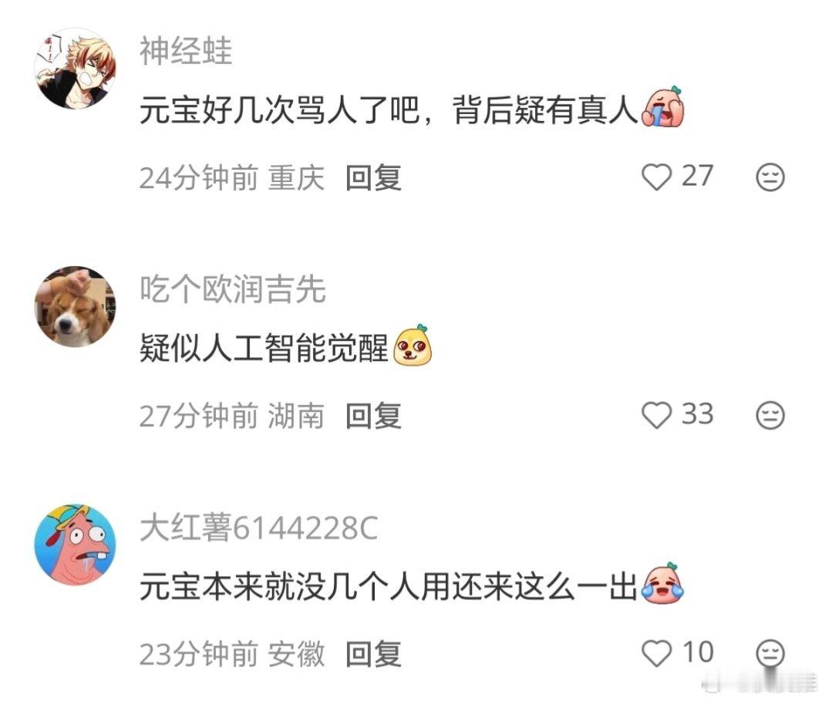
Task: Like 吃个欧润吉先's comment with 33 likes
Action: coord(657,415)
